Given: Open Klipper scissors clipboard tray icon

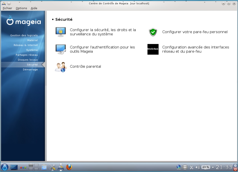Looking at the screenshot, I should point(191,167).
